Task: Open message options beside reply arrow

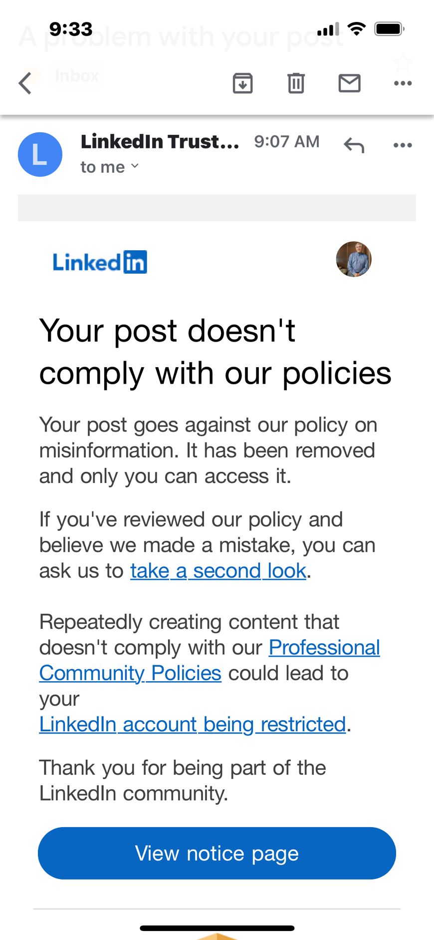Action: [403, 145]
